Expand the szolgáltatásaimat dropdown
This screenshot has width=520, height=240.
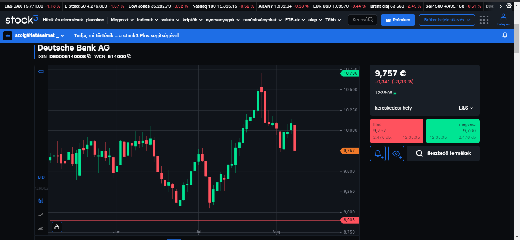[x=39, y=35]
